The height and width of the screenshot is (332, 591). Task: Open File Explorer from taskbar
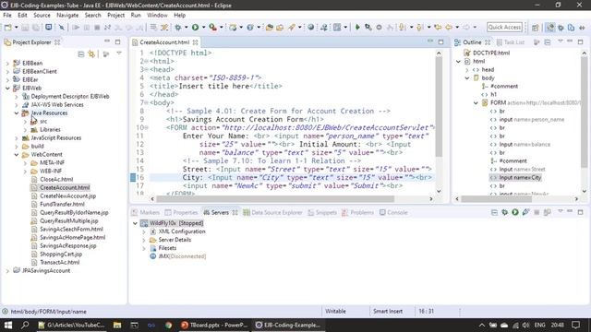117,325
